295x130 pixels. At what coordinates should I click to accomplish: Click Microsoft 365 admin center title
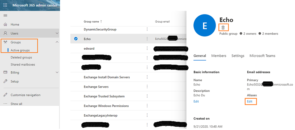click(x=35, y=5)
